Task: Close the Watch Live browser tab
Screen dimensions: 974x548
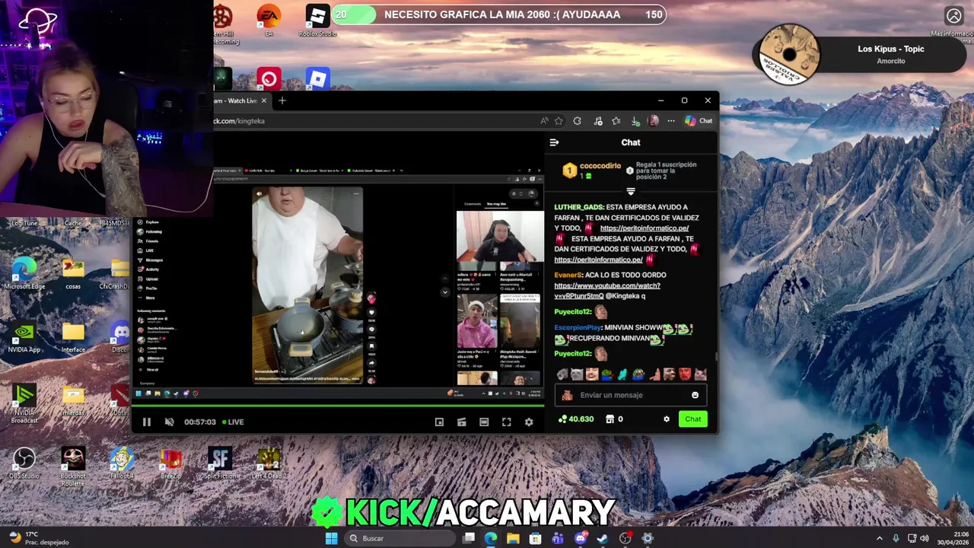Action: point(264,100)
